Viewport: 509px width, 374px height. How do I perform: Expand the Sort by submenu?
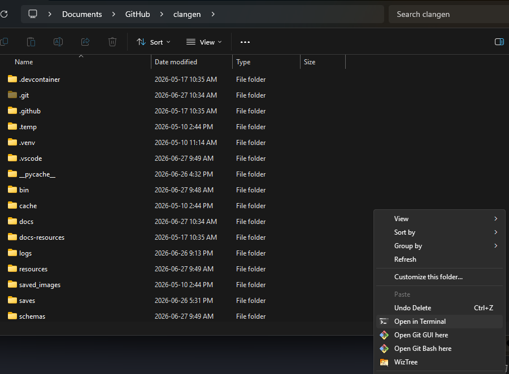[x=439, y=232]
